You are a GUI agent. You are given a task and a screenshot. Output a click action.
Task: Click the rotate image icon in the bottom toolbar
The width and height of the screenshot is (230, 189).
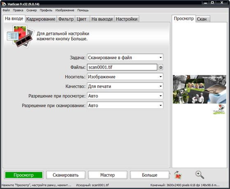point(178,175)
